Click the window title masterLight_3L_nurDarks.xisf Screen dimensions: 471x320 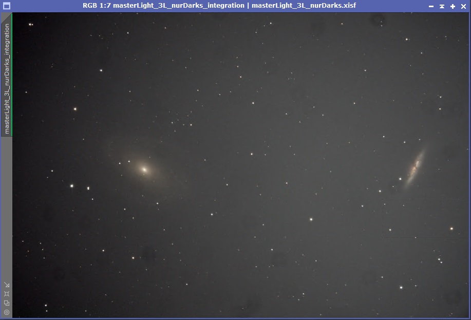pyautogui.click(x=304, y=6)
